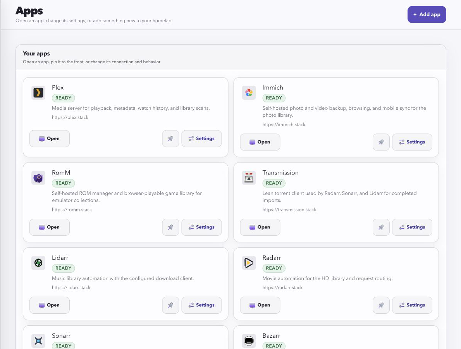The width and height of the screenshot is (461, 349).
Task: Open the Immich app
Action: click(x=260, y=142)
